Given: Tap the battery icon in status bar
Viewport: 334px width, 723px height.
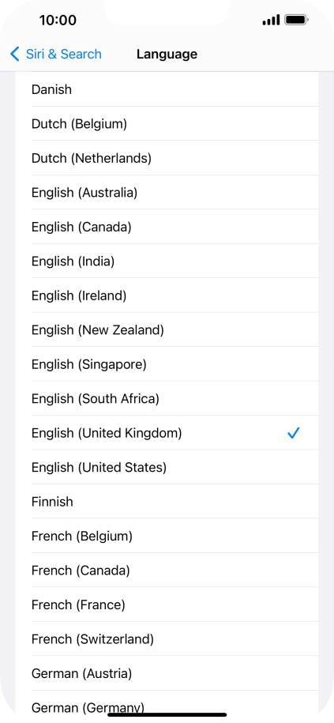Looking at the screenshot, I should click(x=296, y=20).
